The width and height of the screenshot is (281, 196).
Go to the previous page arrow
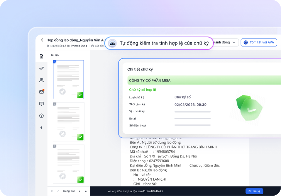point(58,191)
